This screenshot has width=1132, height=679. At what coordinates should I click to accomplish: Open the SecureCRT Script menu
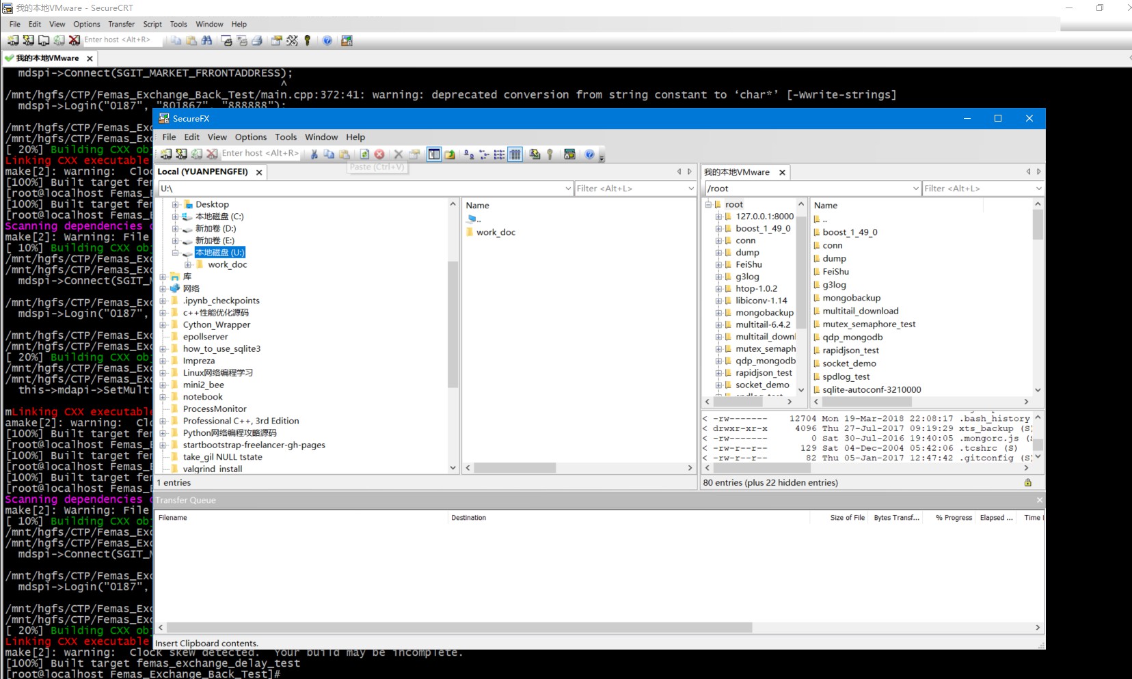coord(152,24)
